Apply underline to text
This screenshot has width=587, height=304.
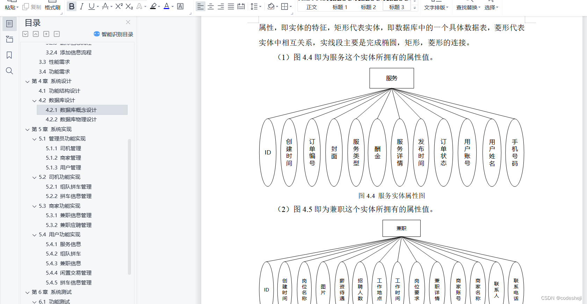click(91, 6)
